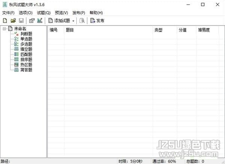225x164 pixels.
Task: Close the 秋风试题大师 window
Action: [217, 5]
